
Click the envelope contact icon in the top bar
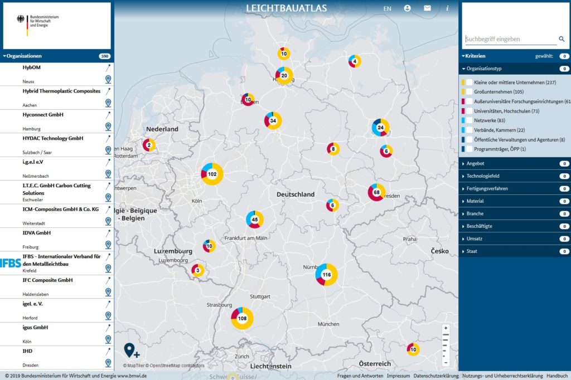coord(427,8)
